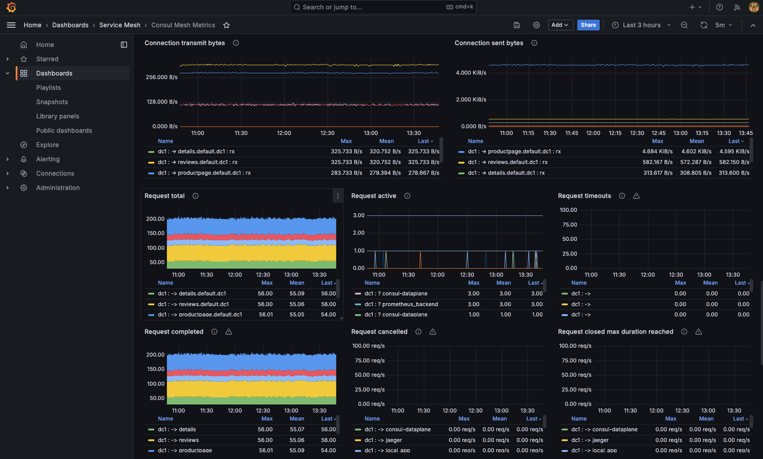Open Playlists from the sidebar
The width and height of the screenshot is (763, 459).
(48, 87)
